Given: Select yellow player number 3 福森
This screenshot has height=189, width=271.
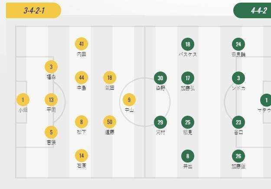Looking at the screenshot, I should tap(51, 67).
